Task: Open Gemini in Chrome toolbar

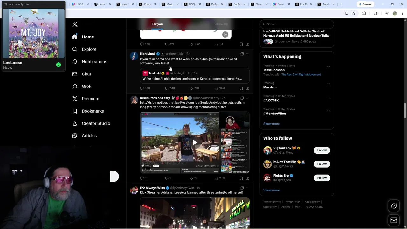Action: 365,4
